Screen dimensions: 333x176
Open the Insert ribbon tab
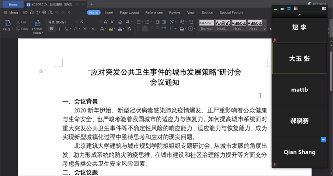pyautogui.click(x=109, y=13)
